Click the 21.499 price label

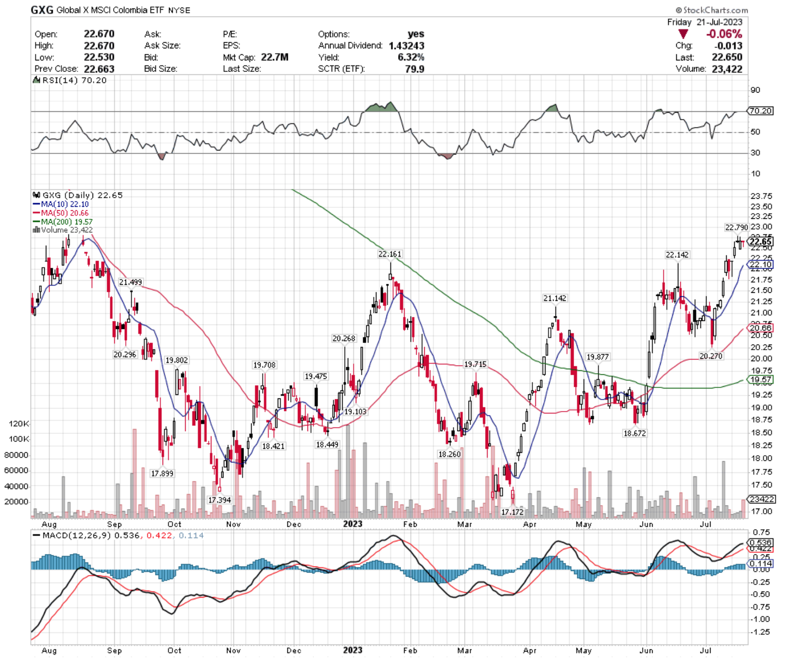[130, 282]
